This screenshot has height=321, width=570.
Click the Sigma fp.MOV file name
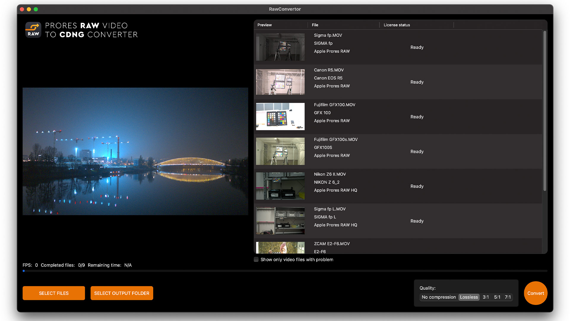(x=328, y=35)
